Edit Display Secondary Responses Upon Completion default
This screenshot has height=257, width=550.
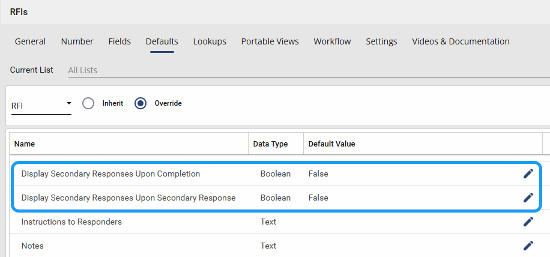click(528, 174)
